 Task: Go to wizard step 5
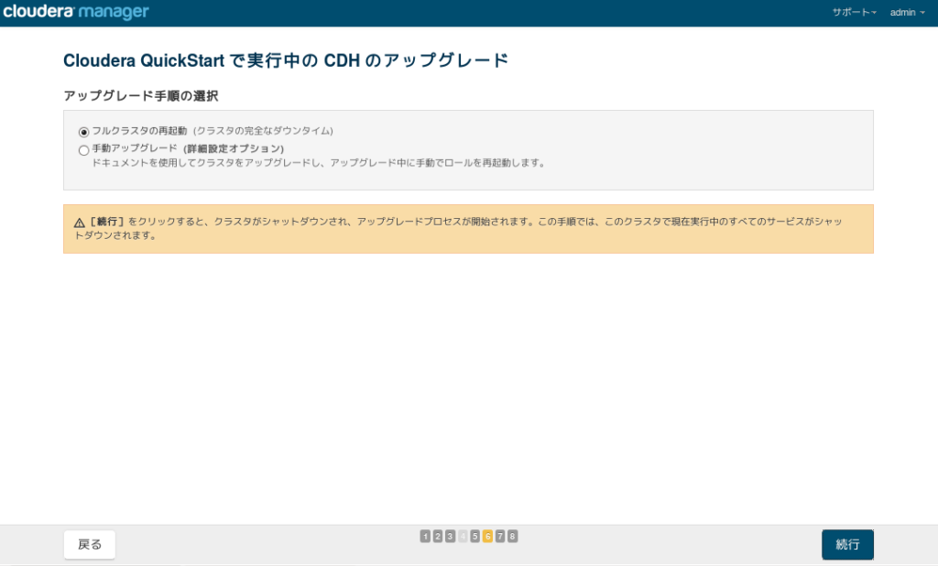(x=475, y=536)
